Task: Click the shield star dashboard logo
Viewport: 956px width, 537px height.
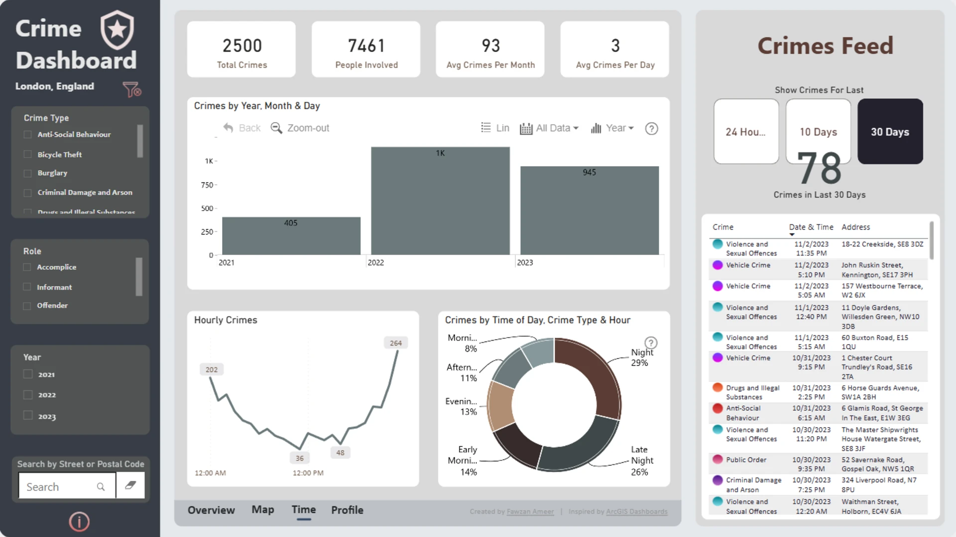Action: click(x=117, y=30)
